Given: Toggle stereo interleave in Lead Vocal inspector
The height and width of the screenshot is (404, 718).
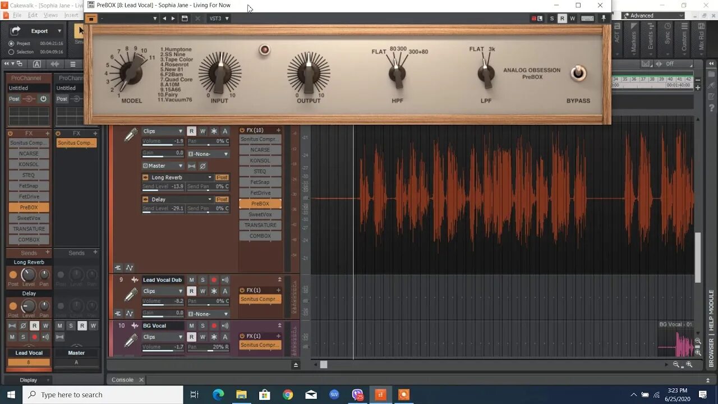Looking at the screenshot, I should point(12,325).
